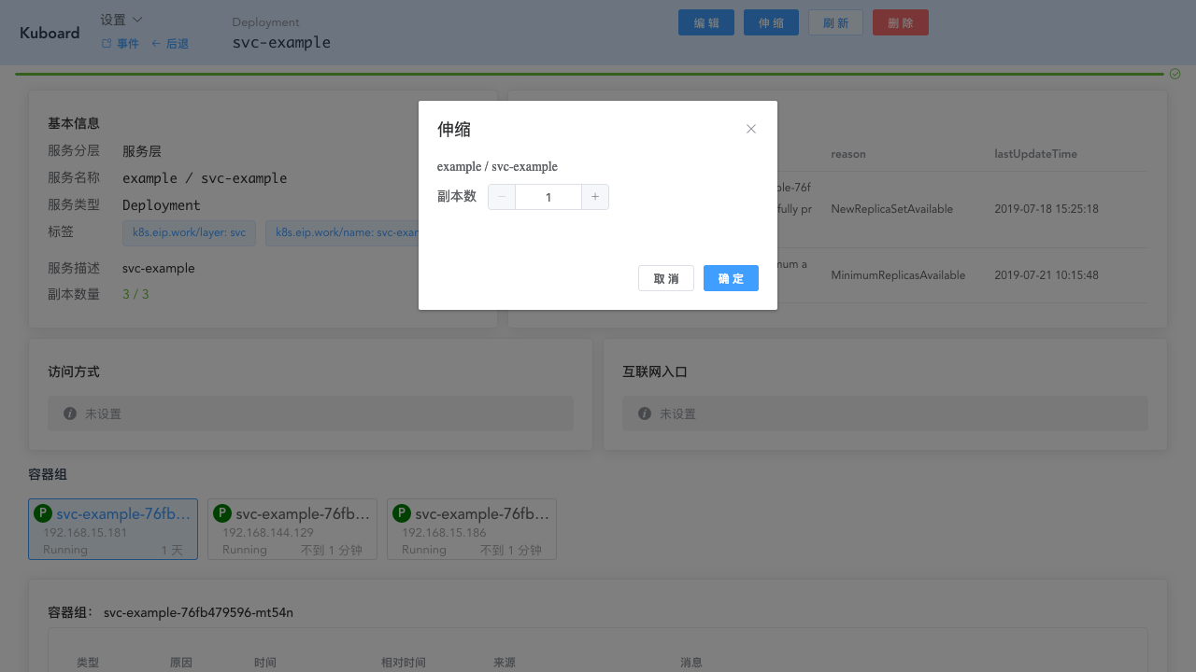Click the info icon in the 互联网入口 panel
The height and width of the screenshot is (672, 1196).
(645, 413)
